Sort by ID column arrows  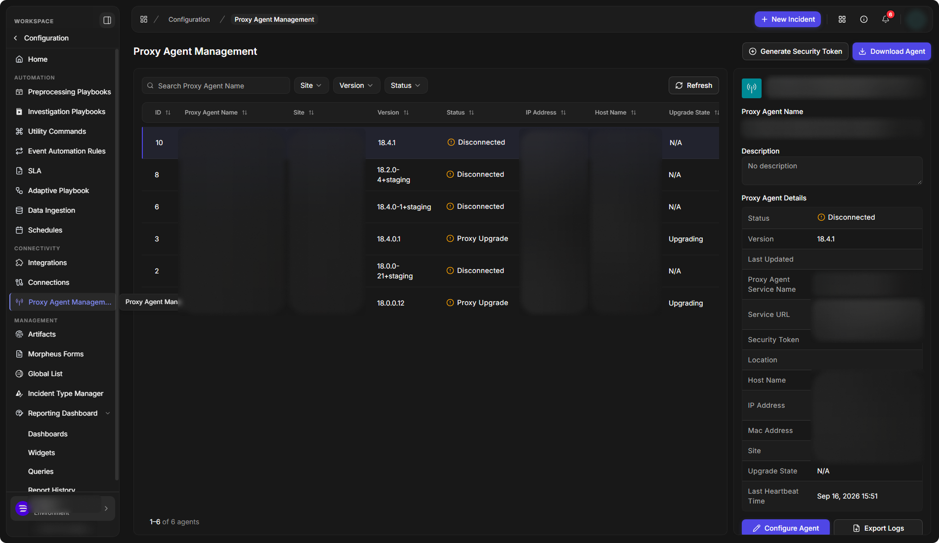(x=168, y=113)
